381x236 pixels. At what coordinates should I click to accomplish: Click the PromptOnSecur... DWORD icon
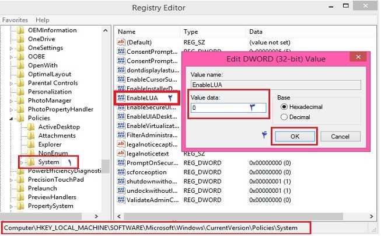[x=121, y=163]
